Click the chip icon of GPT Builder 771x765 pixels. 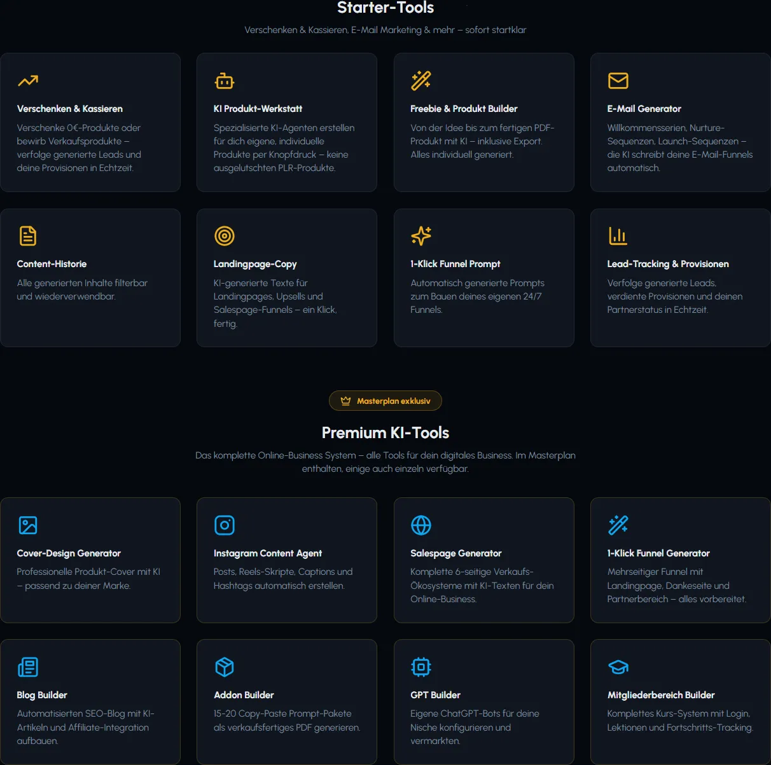(x=421, y=667)
